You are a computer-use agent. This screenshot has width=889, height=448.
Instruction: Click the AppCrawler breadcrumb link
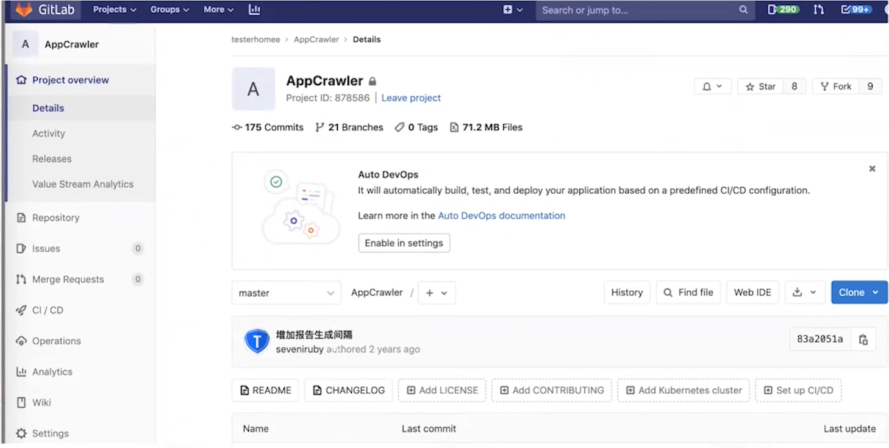316,40
